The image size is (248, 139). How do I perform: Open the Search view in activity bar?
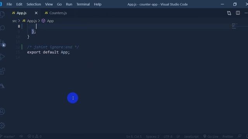click(2, 28)
